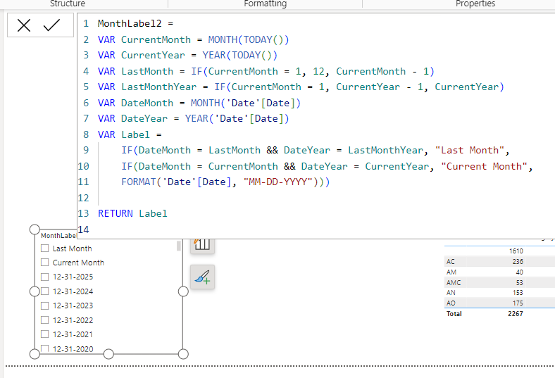This screenshot has height=378, width=555.
Task: Click the "MM-DD-YYYY" format string
Action: tap(278, 182)
